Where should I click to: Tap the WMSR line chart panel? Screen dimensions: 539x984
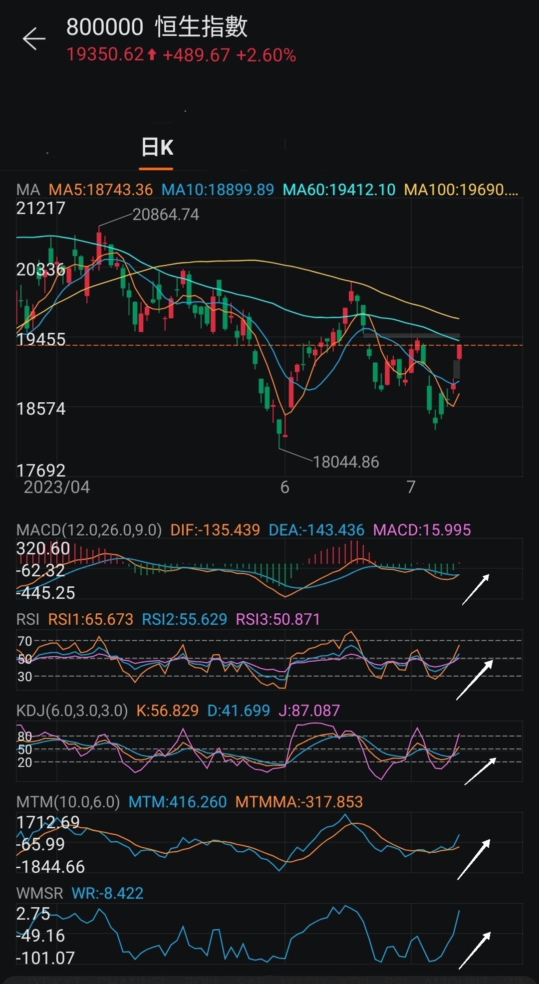coord(269,934)
